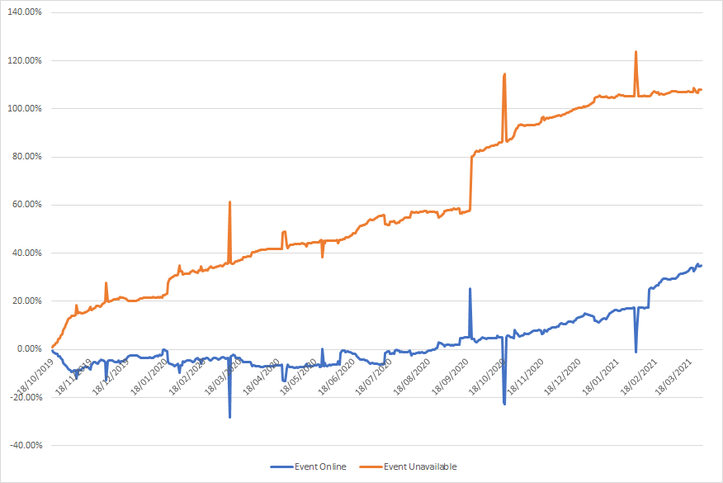Click the orange spike peaking near 61%
Screen dimensions: 723x483
[x=229, y=202]
